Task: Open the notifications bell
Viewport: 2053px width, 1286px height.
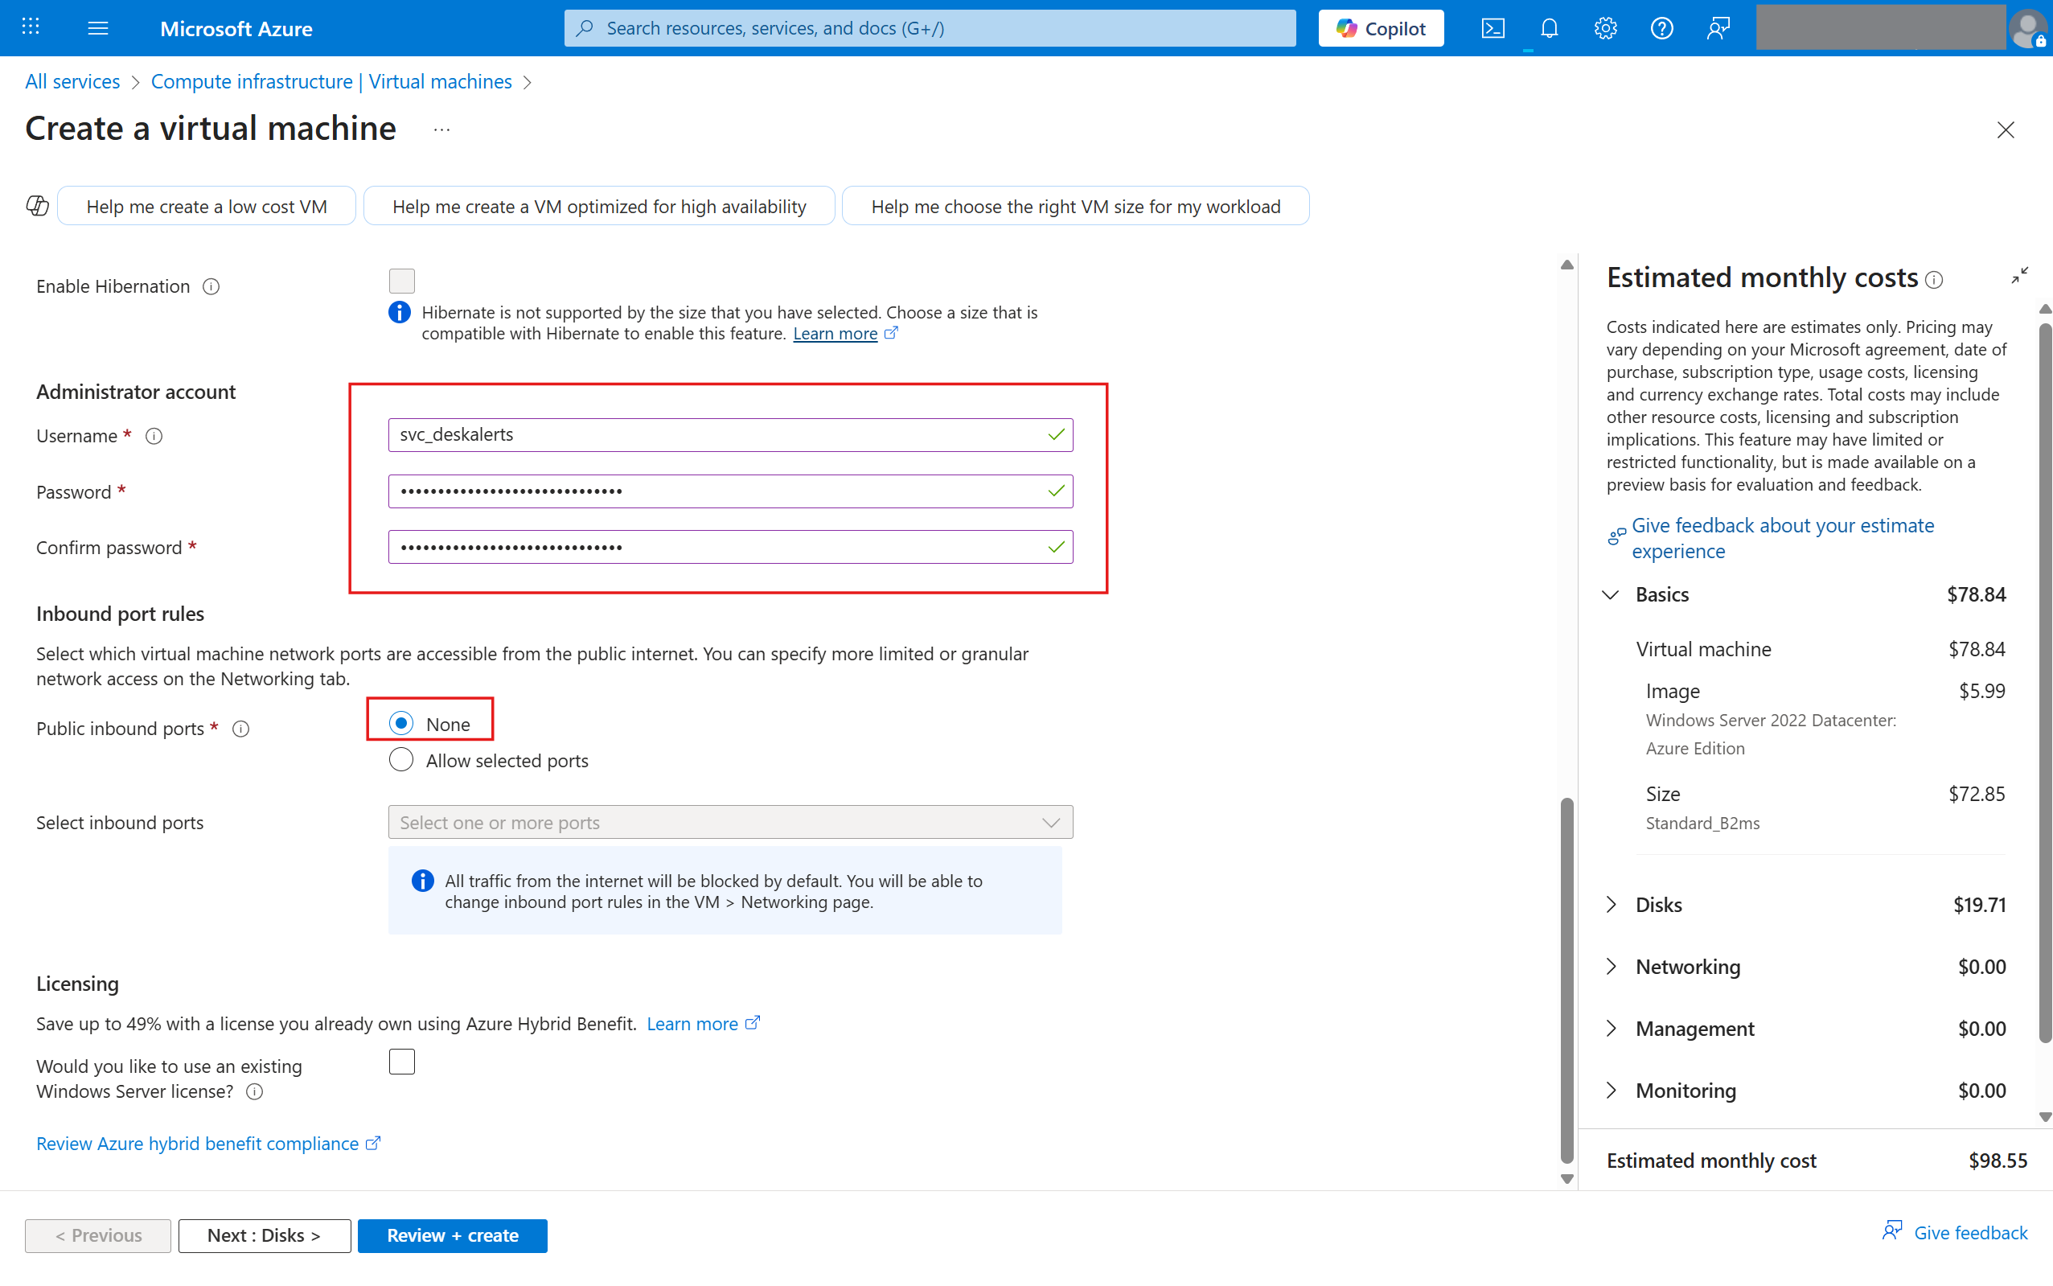Action: click(1549, 28)
